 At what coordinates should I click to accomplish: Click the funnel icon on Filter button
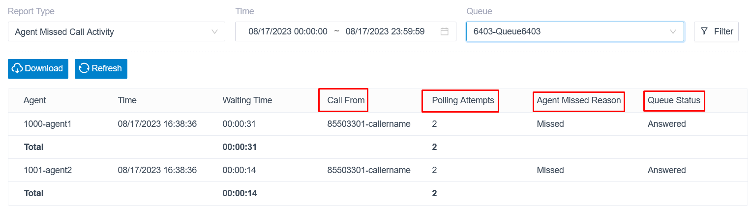(704, 31)
